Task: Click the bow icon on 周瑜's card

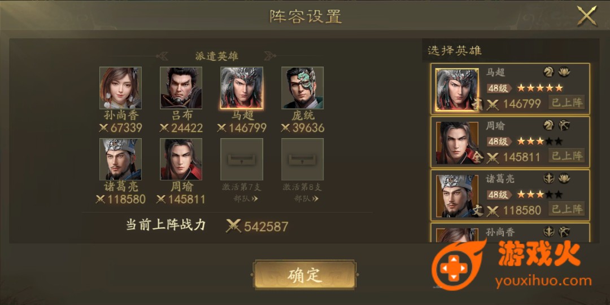Action: [564, 125]
